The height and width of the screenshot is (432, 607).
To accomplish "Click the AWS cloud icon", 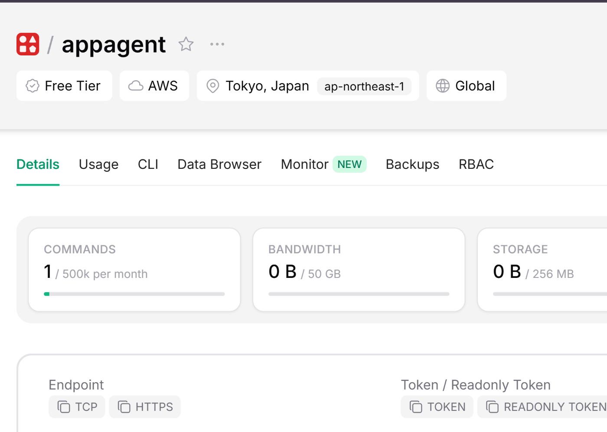I will click(136, 86).
